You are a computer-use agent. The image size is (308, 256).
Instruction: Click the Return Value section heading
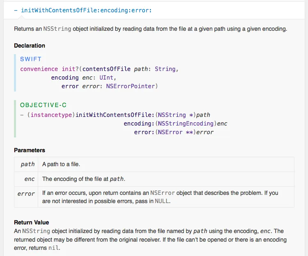coord(31,222)
